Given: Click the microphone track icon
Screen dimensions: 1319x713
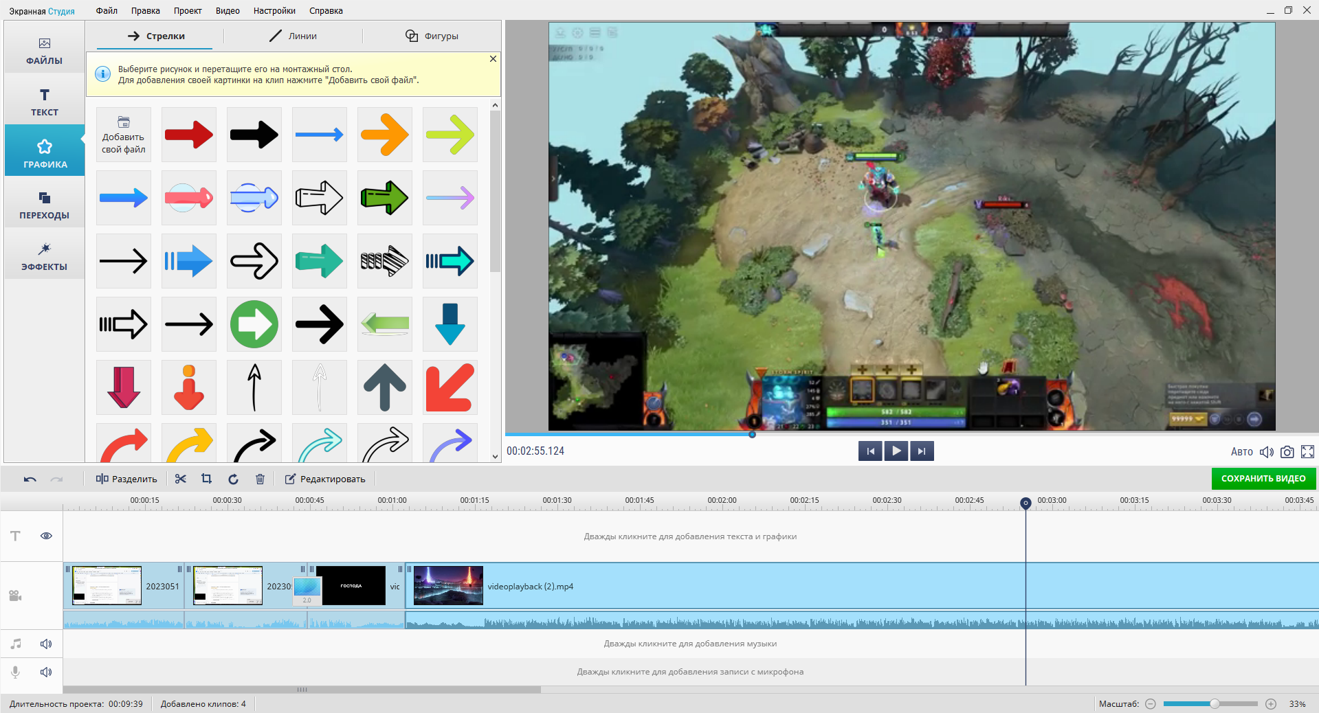Looking at the screenshot, I should [15, 672].
